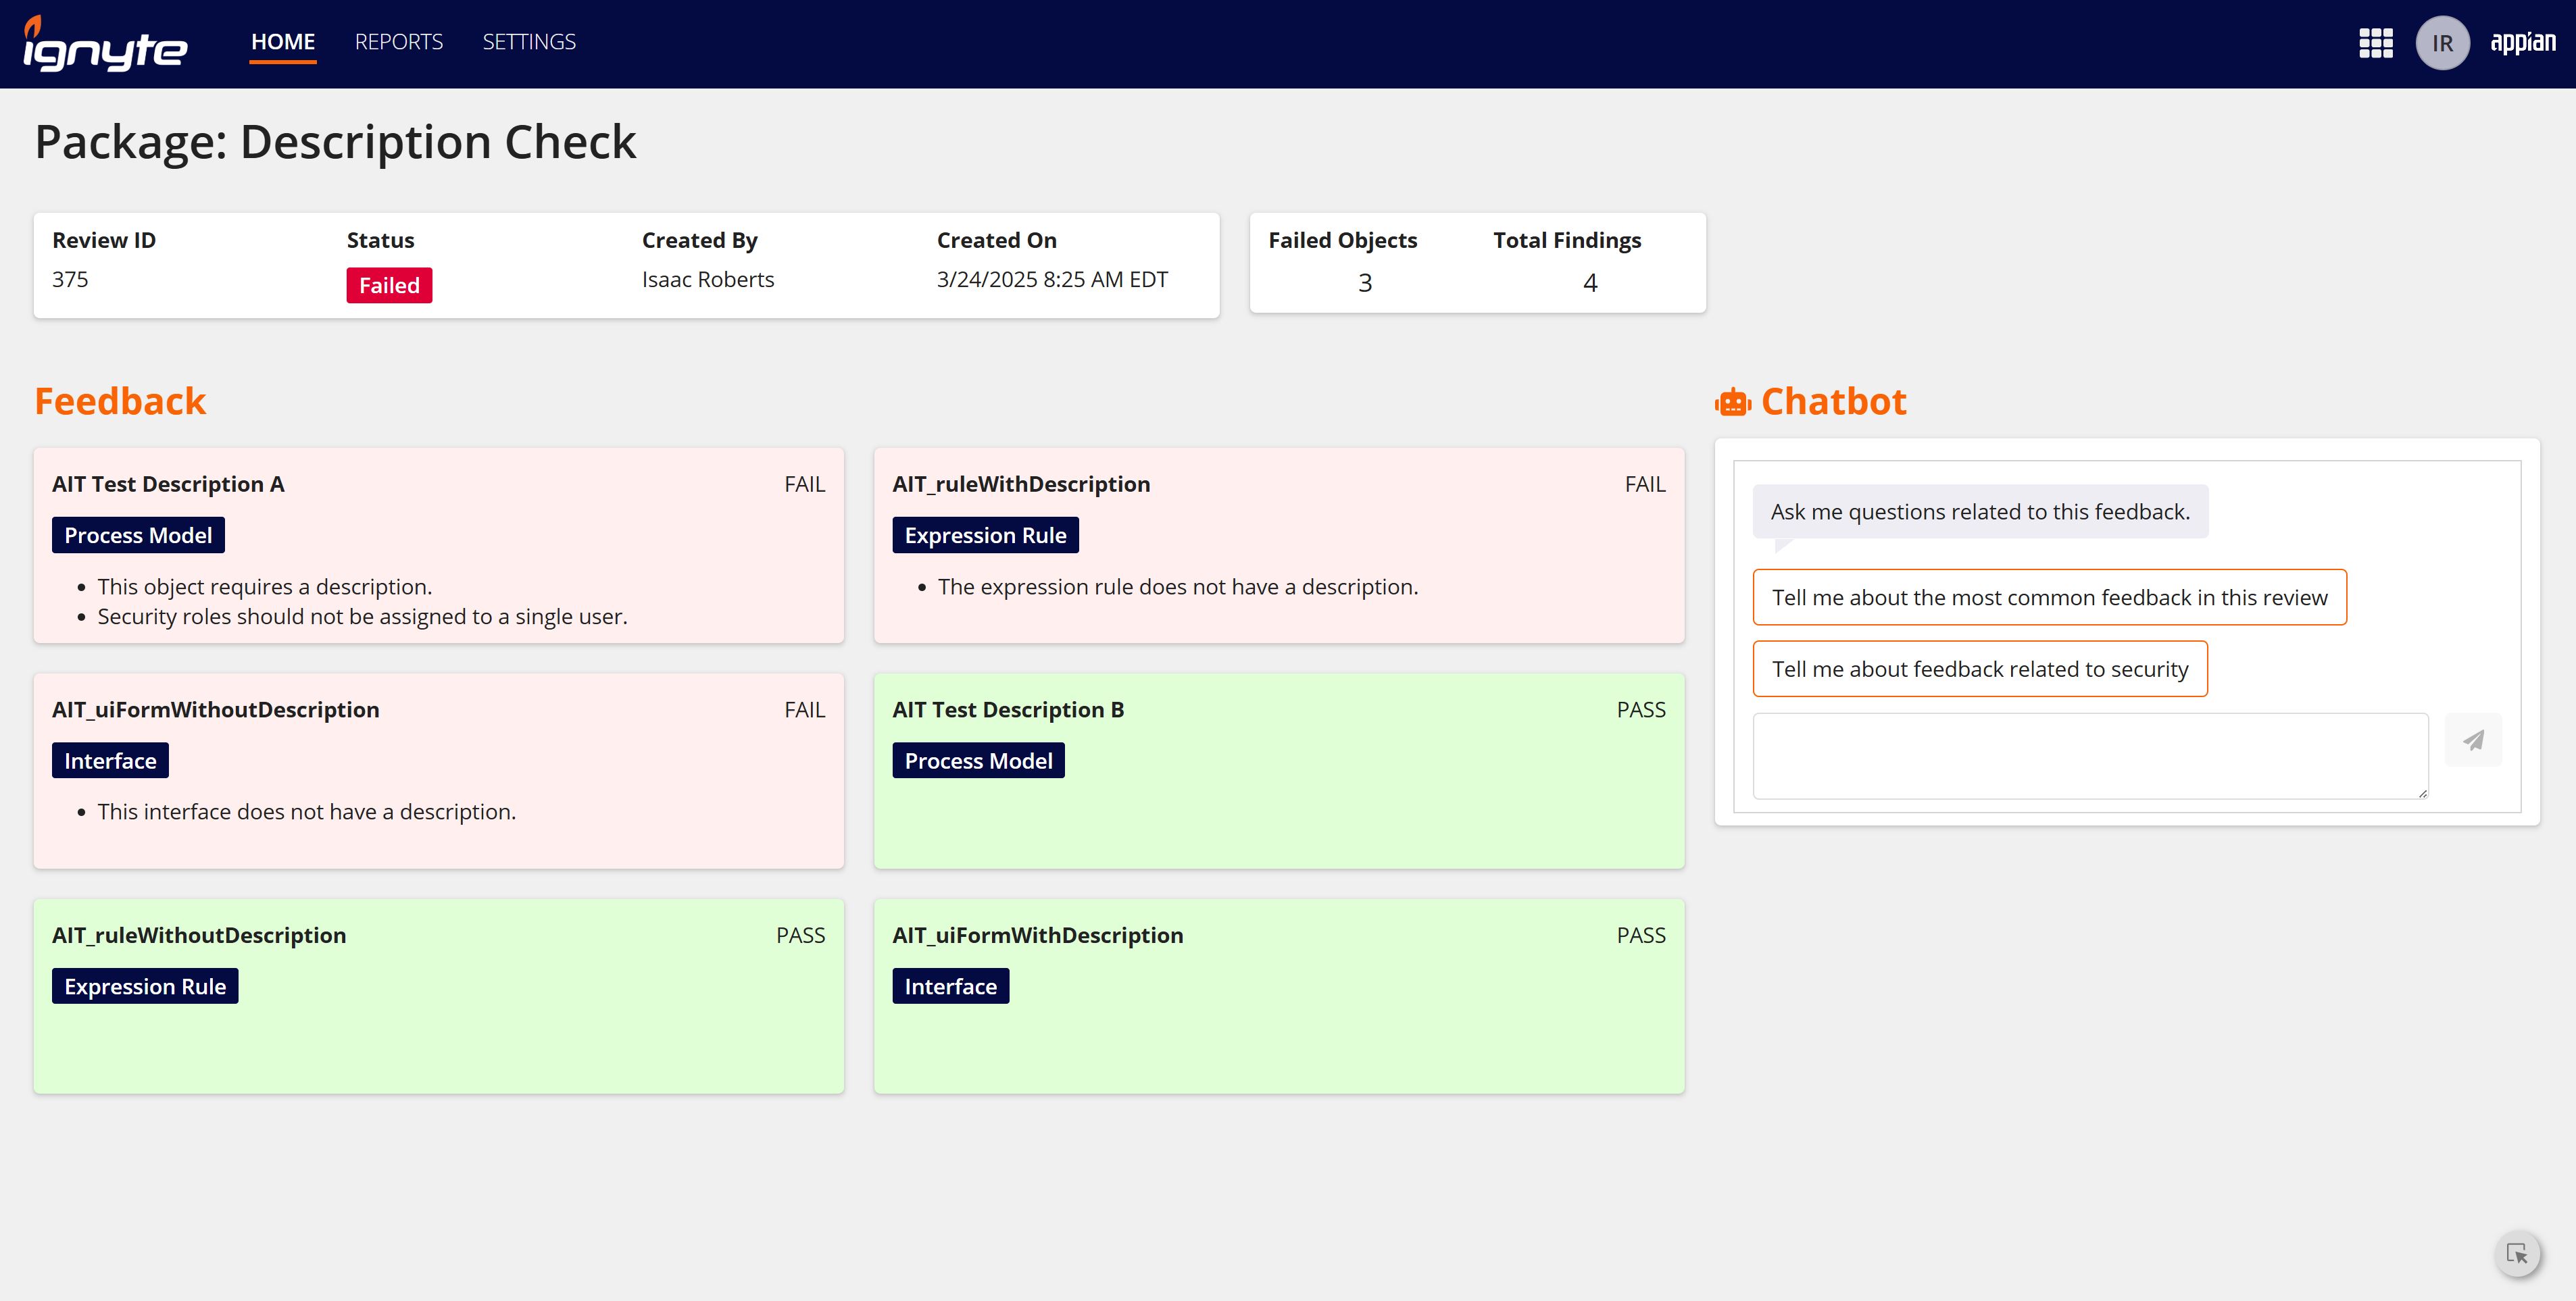Click the Appian logo
The height and width of the screenshot is (1301, 2576).
pyautogui.click(x=2522, y=42)
